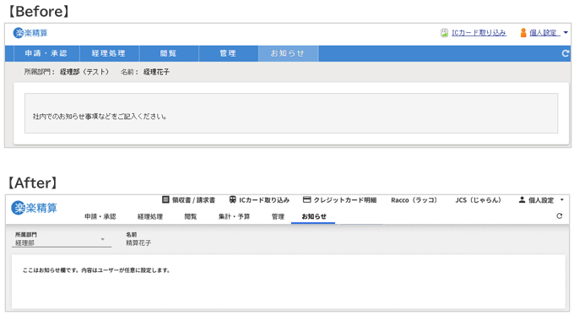Select the 管理 tab in After screen

pyautogui.click(x=278, y=216)
